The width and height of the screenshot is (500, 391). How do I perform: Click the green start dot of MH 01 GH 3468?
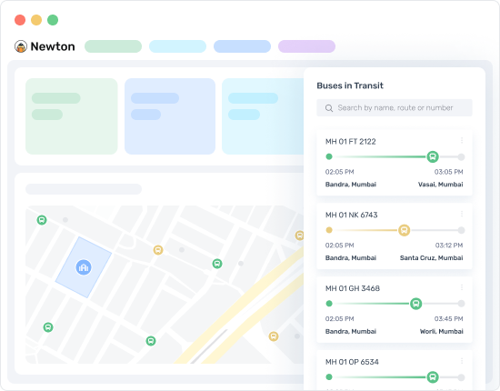pyautogui.click(x=329, y=304)
